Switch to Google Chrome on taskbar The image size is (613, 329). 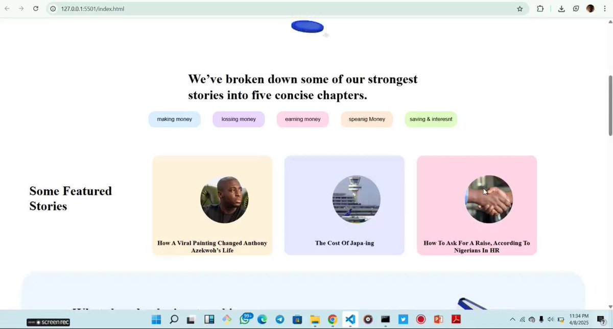click(x=333, y=320)
